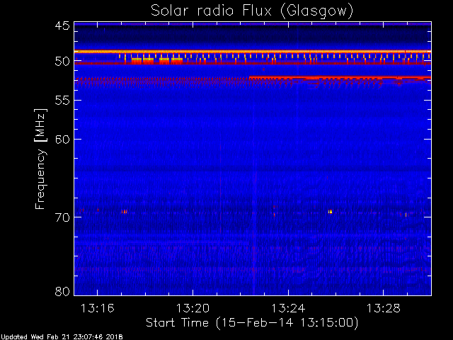Click the 'Updated Wed Feb 21 23:07:46 2018' text
The width and height of the screenshot is (453, 340).
point(62,337)
